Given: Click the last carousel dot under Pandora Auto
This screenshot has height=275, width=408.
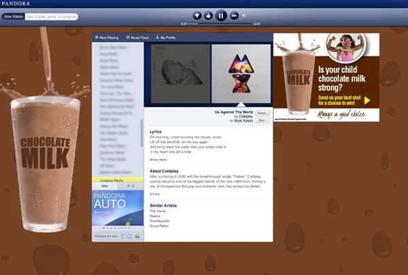Looking at the screenshot, I should (x=129, y=228).
